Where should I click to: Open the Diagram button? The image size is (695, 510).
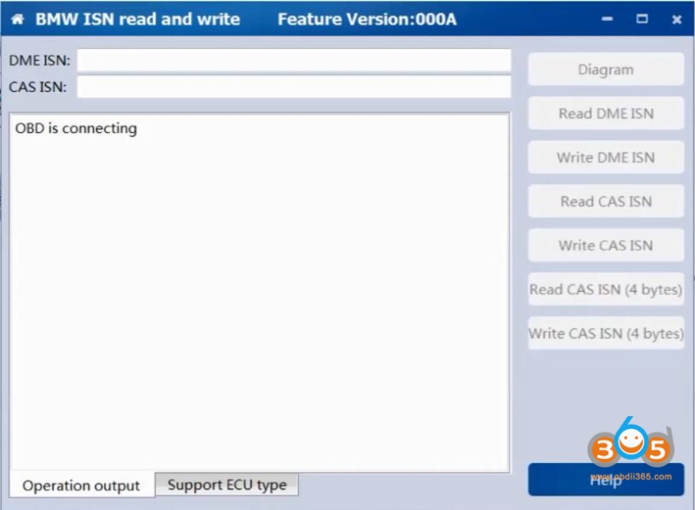606,70
